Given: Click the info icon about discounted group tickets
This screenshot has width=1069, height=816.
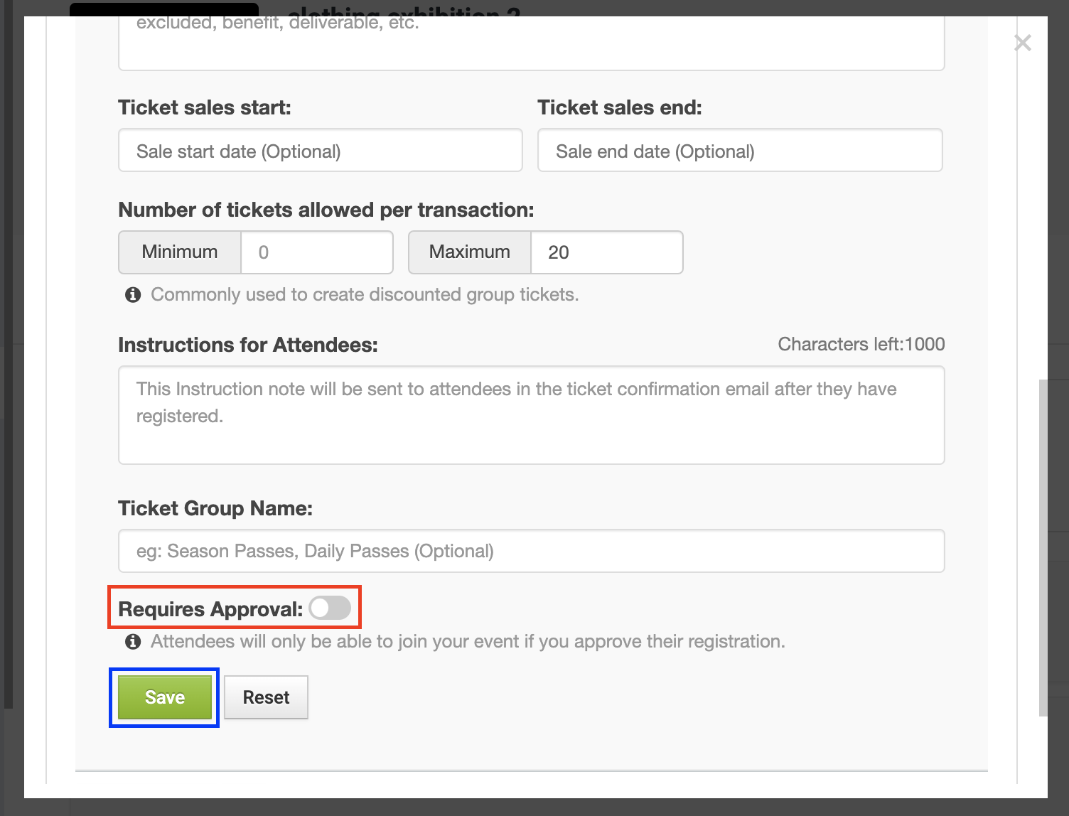Looking at the screenshot, I should 132,294.
